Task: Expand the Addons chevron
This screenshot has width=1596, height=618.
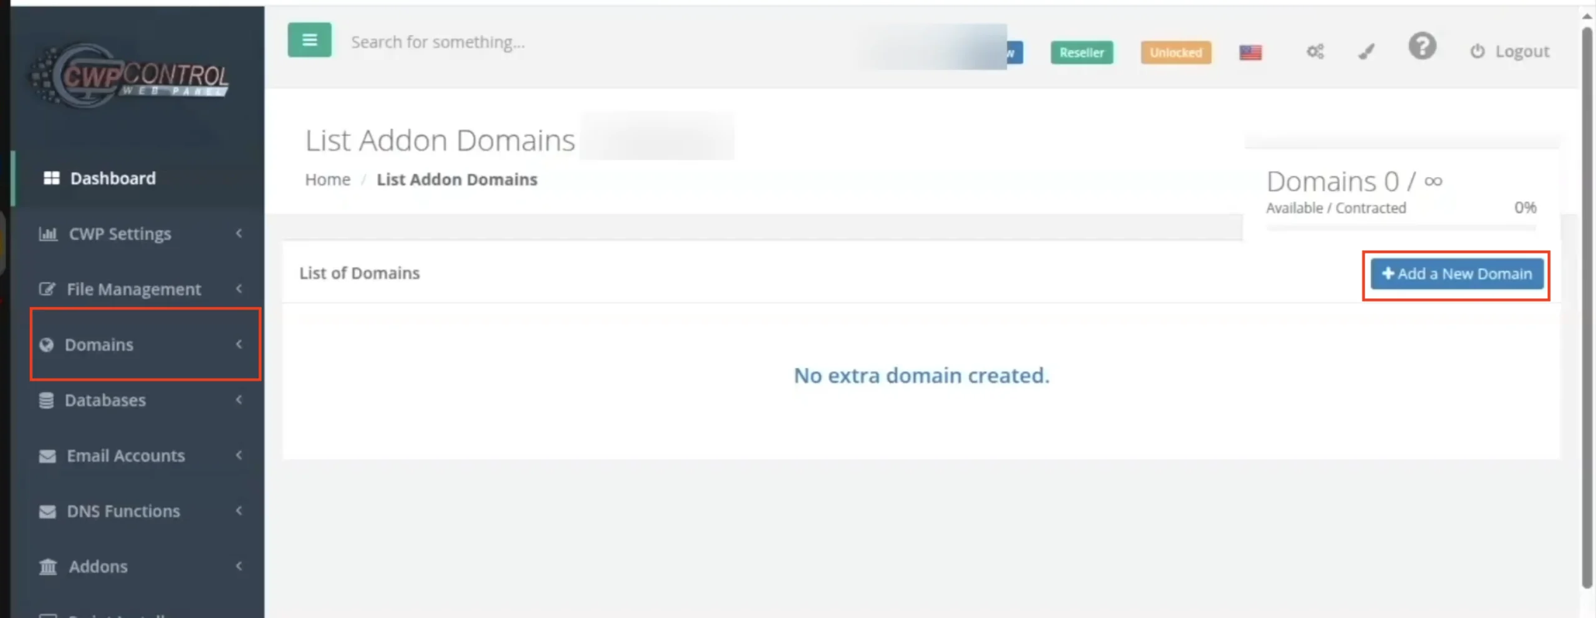Action: point(239,566)
